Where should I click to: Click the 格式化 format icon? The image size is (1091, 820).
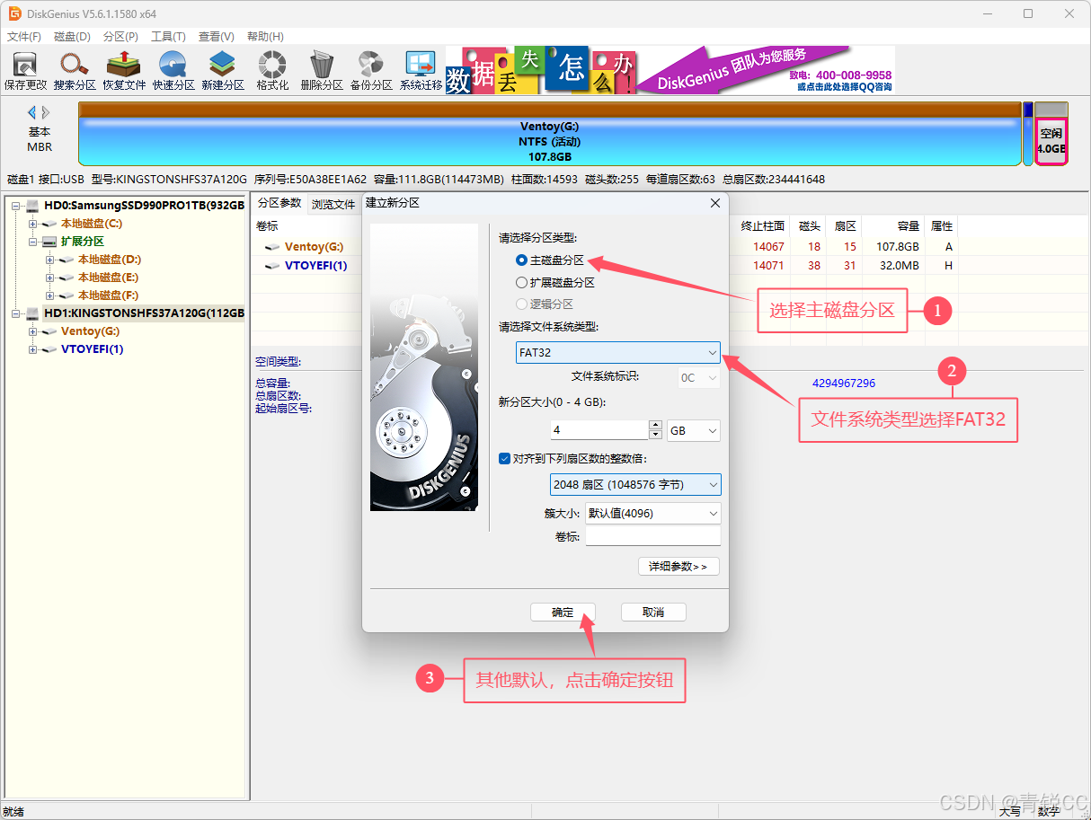(272, 70)
